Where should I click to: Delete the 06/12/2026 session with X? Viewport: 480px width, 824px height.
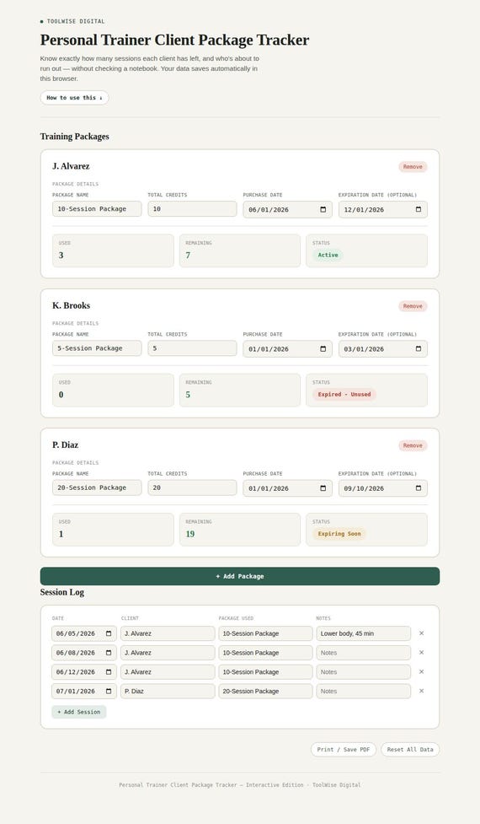(421, 672)
